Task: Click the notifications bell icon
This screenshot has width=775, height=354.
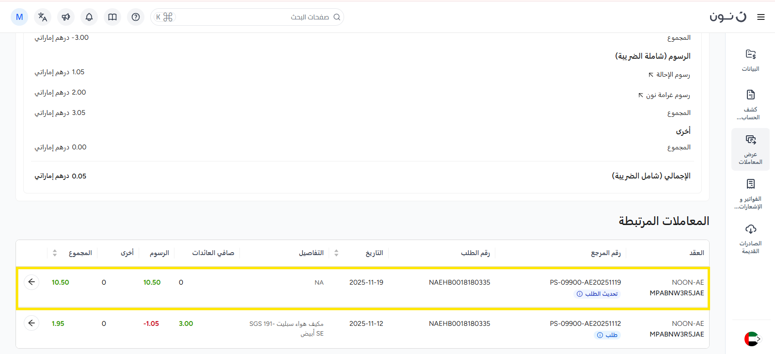Action: click(89, 17)
